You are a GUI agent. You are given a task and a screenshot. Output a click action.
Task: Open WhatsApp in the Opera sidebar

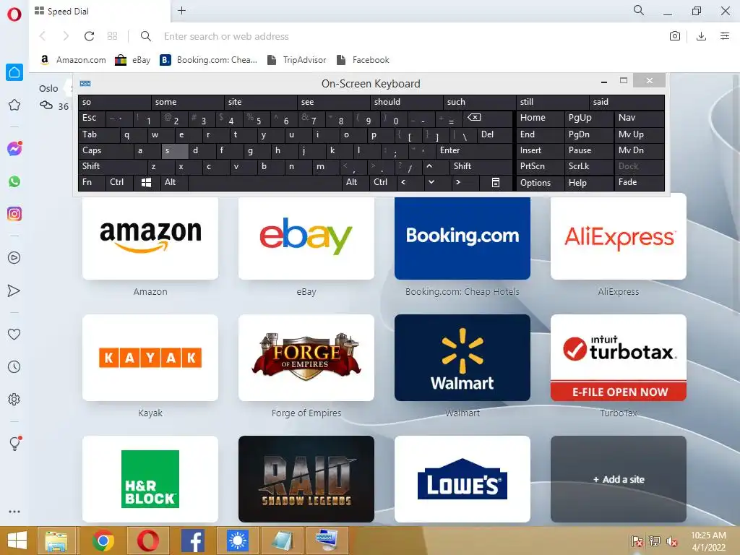[14, 181]
